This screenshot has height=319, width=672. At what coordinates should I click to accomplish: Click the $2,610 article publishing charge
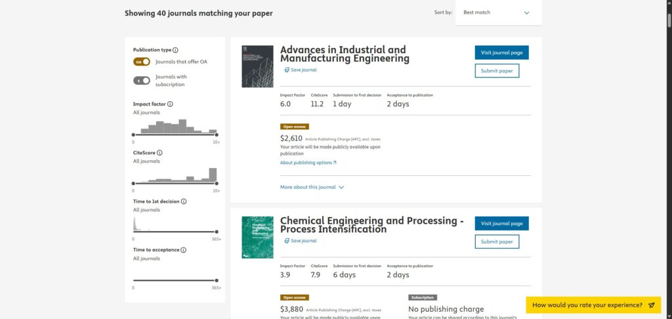[x=291, y=138]
